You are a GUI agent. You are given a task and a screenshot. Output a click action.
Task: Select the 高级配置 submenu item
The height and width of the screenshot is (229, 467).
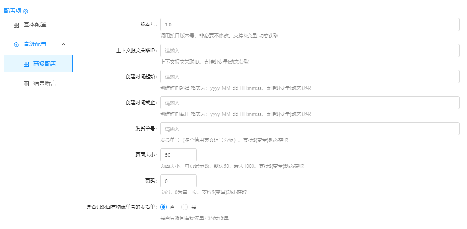pos(45,64)
